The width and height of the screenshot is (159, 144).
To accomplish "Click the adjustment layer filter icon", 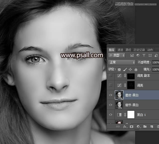I will point(138,55).
